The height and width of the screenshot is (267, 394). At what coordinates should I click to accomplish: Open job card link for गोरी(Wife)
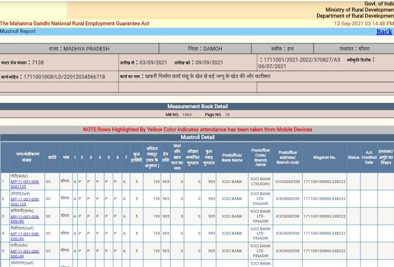point(25,184)
